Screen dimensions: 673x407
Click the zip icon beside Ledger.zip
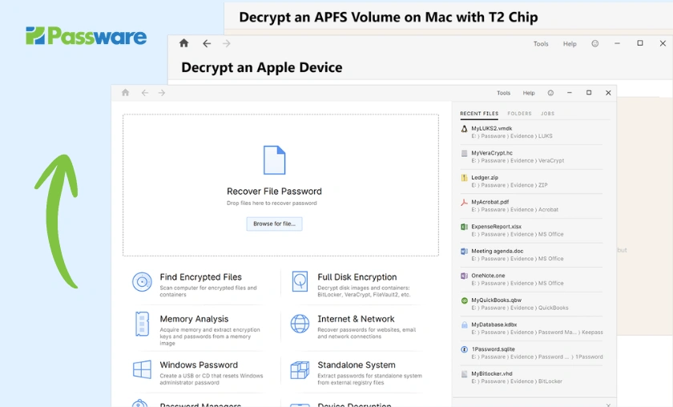(x=464, y=177)
